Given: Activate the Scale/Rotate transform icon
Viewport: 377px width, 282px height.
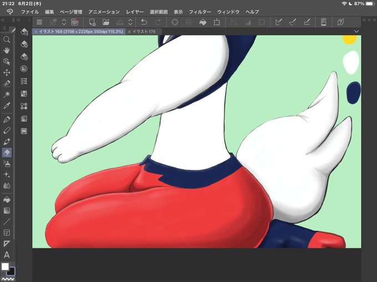Looking at the screenshot, I should pos(217,22).
